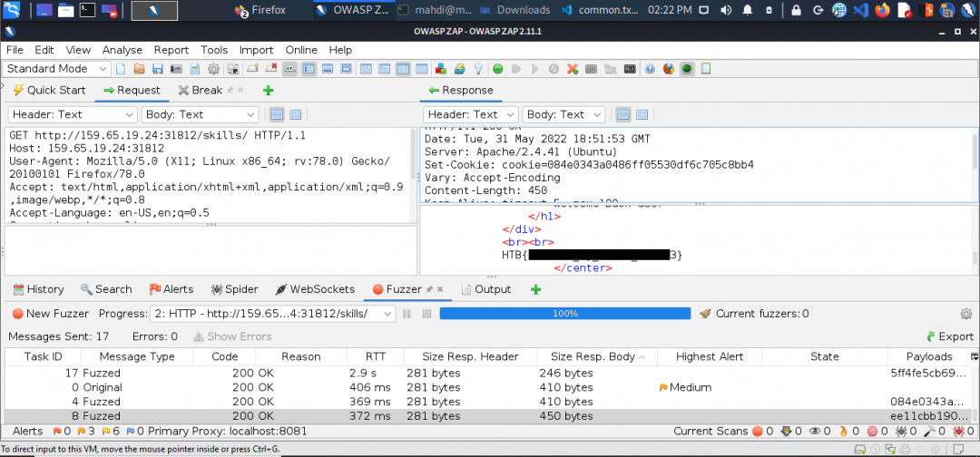Click the Show Errors button
Screen dimensions: 980x457
tap(232, 336)
